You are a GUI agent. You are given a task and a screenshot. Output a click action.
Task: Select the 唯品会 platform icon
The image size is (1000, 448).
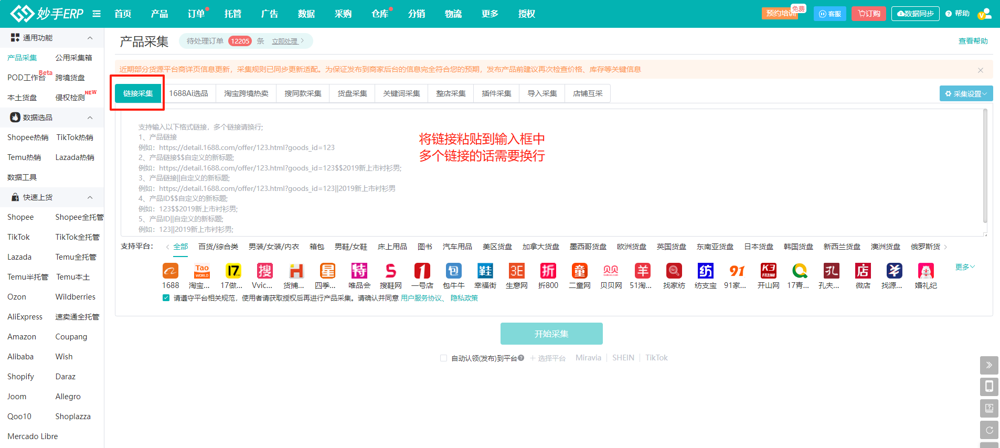[359, 271]
